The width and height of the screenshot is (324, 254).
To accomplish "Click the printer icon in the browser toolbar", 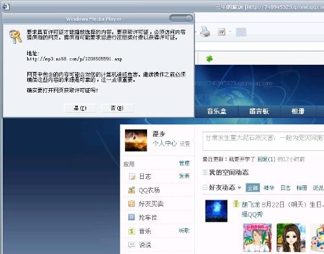I will click(205, 32).
